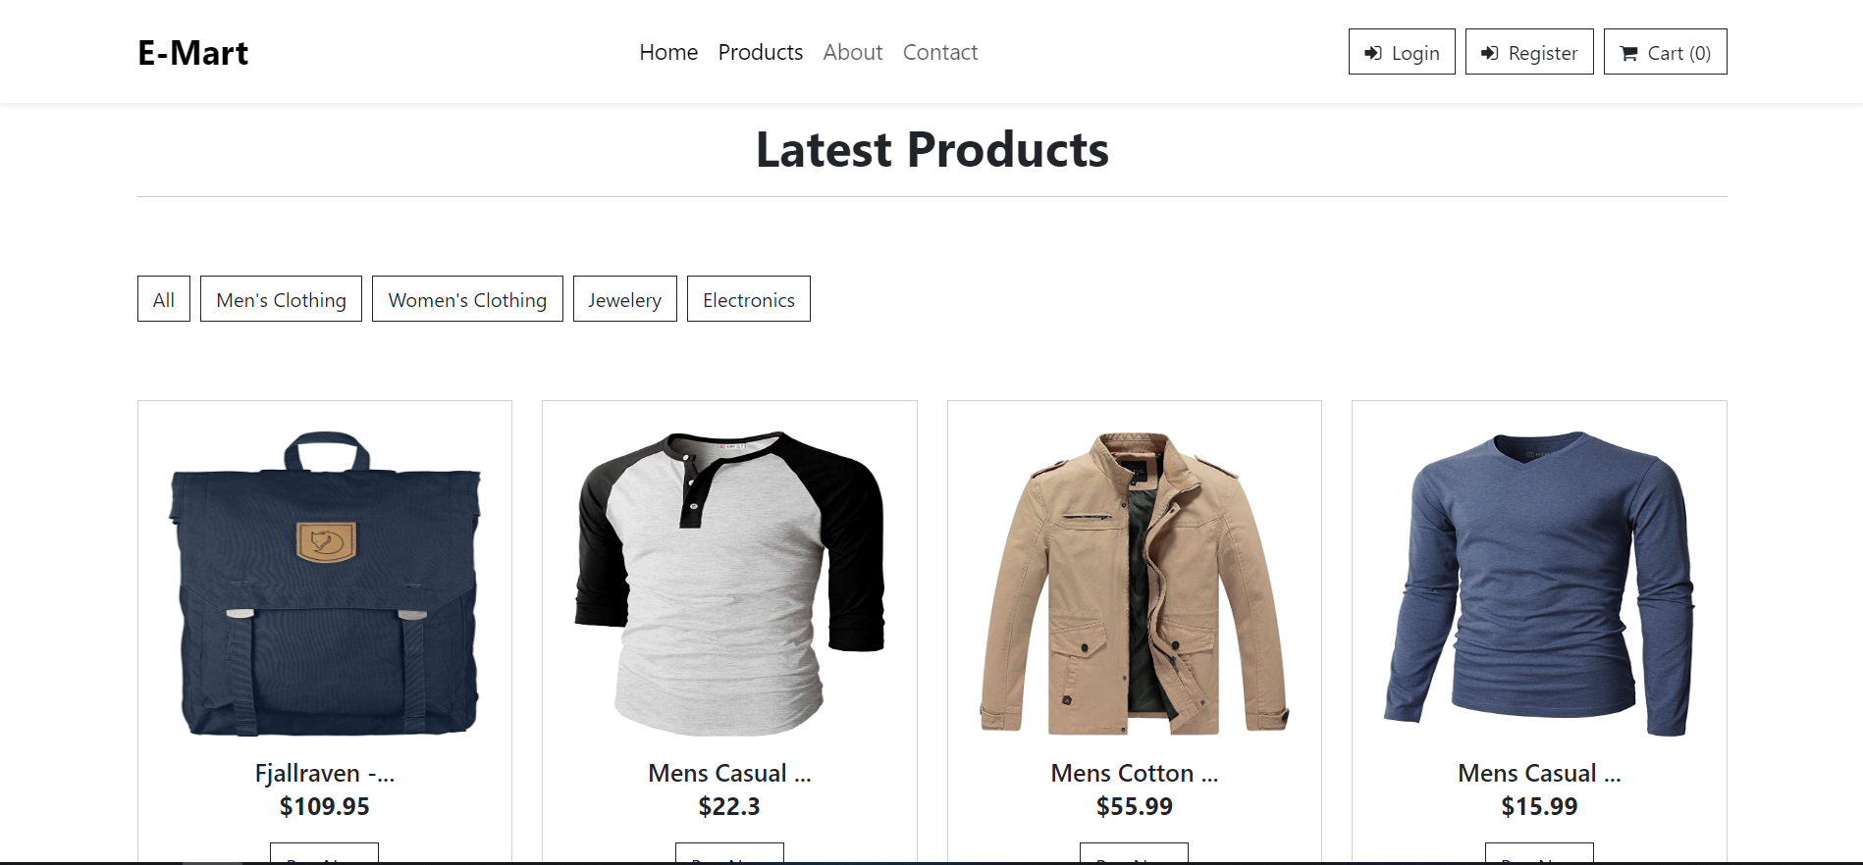Filter products by Electronics
The image size is (1863, 865).
pos(748,299)
